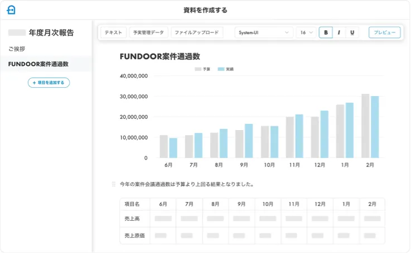Click 項目を追加する button
The height and width of the screenshot is (253, 411).
tap(49, 83)
